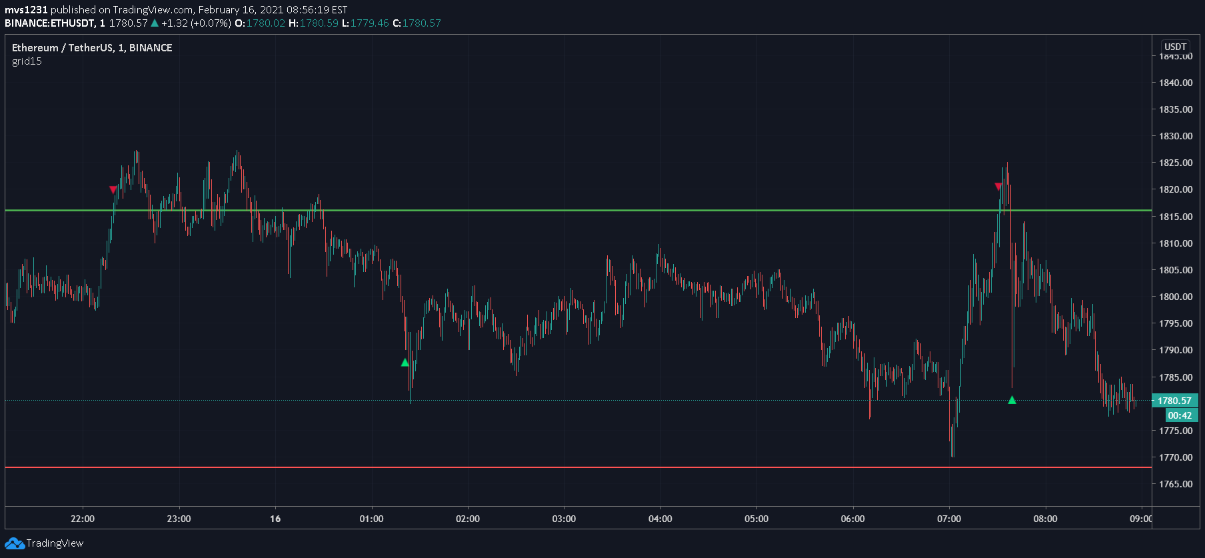Click the 04:00 time axis label
1205x558 pixels.
coord(660,519)
